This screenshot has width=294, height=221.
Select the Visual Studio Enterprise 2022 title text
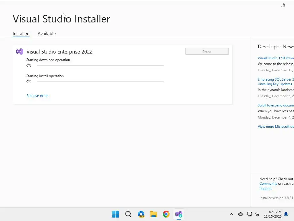coord(59,52)
